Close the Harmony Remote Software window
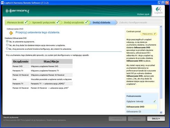This screenshot has width=170, height=128. 167,3
